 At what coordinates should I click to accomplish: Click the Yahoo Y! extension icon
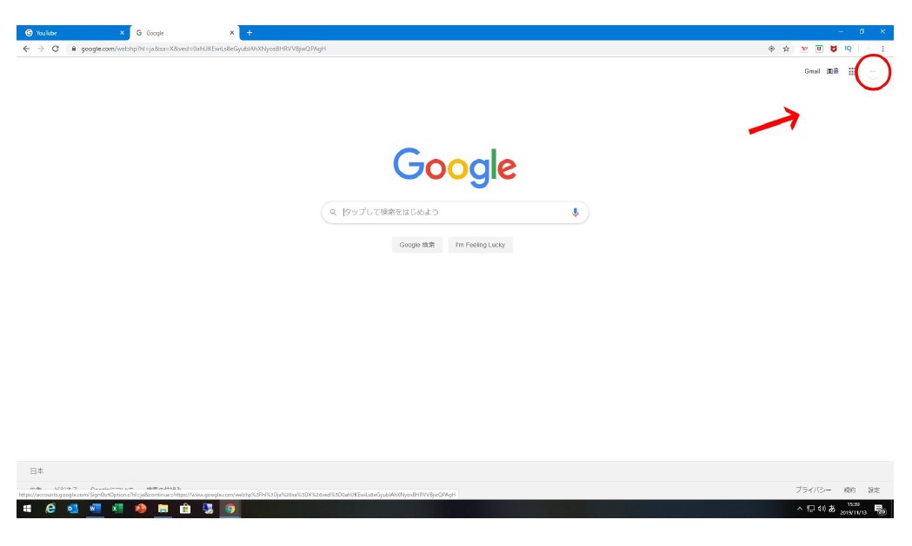pos(805,49)
